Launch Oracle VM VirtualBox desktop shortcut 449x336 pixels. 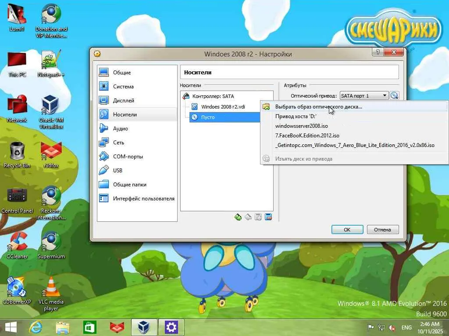[51, 112]
